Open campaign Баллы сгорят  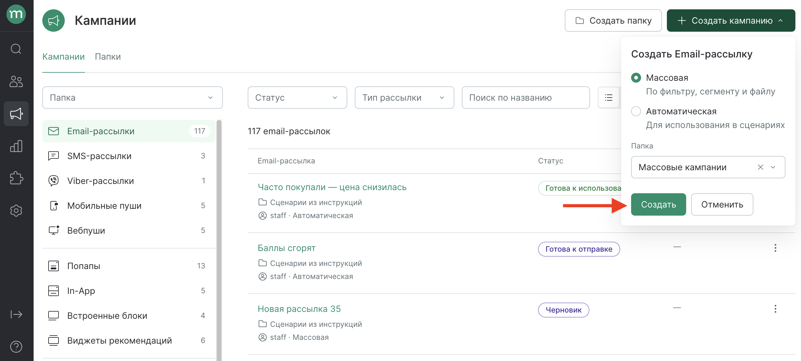click(287, 248)
